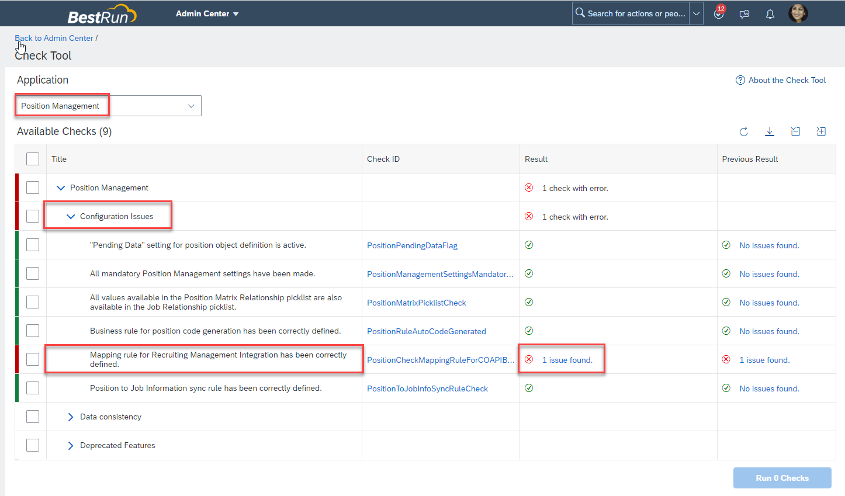Open the user profile avatar
The width and height of the screenshot is (845, 496).
pos(798,13)
